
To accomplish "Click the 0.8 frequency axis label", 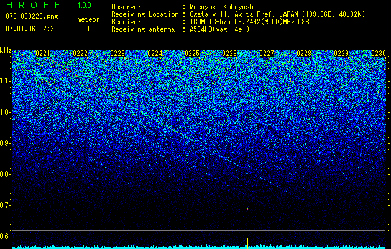I will click(x=6, y=174).
